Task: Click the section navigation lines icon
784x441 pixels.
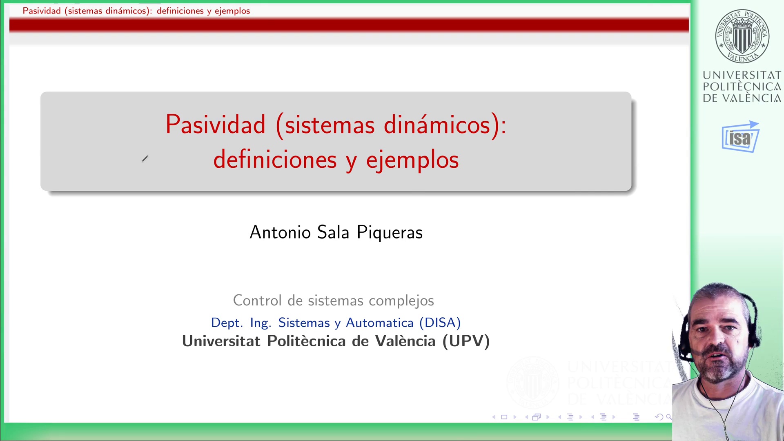Action: (603, 417)
